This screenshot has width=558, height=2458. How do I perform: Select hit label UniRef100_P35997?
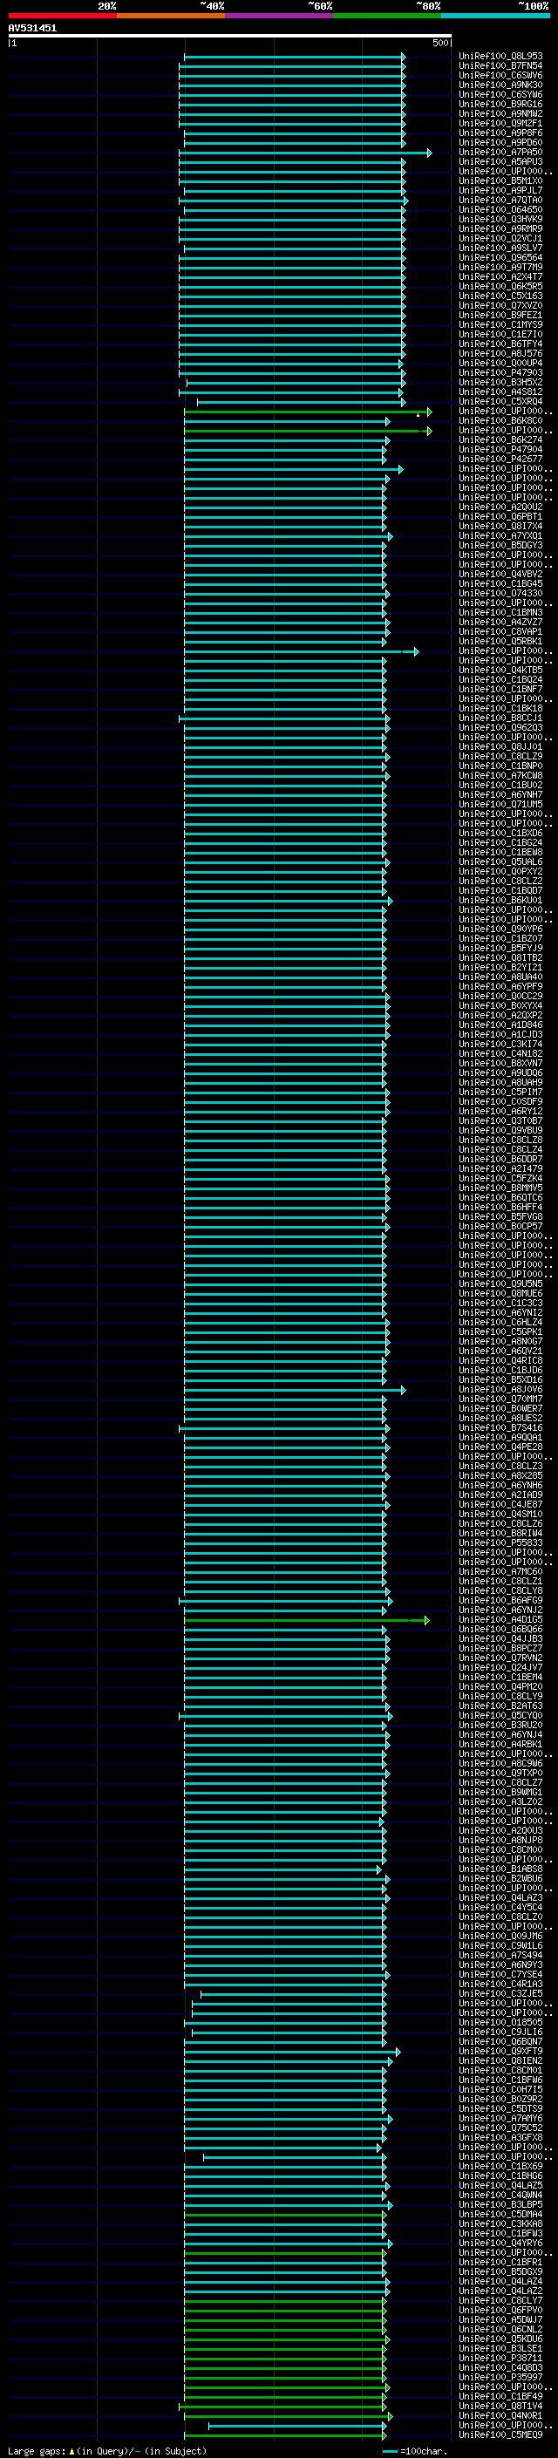(x=500, y=2378)
